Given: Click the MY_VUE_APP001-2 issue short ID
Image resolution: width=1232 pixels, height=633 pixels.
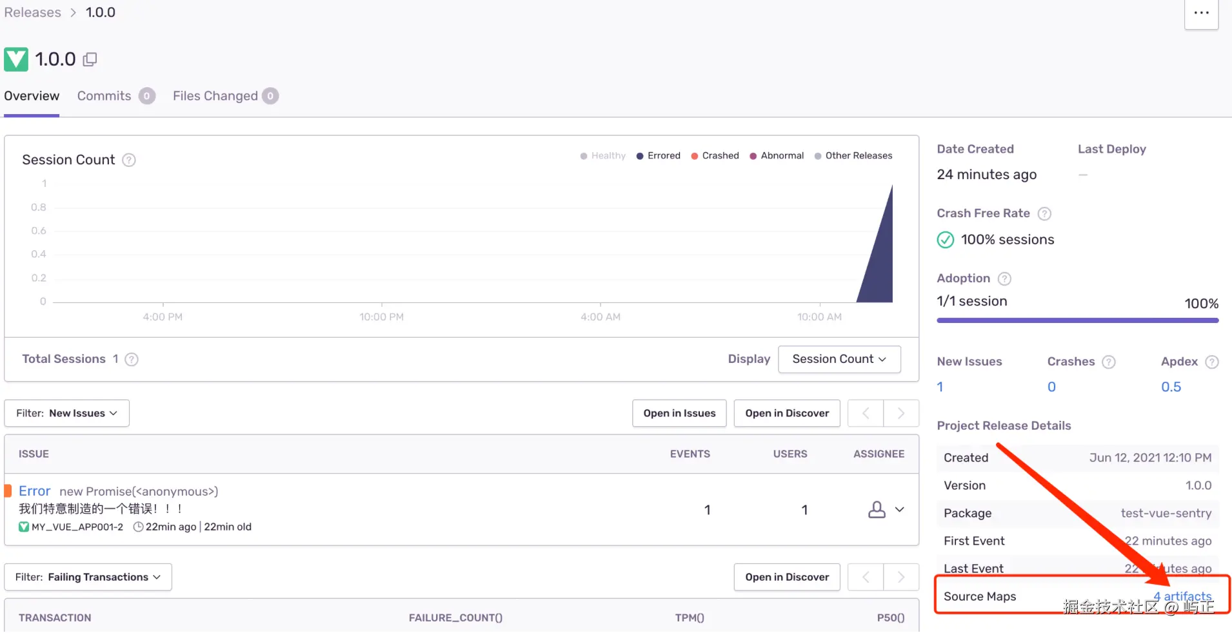Looking at the screenshot, I should [x=77, y=527].
